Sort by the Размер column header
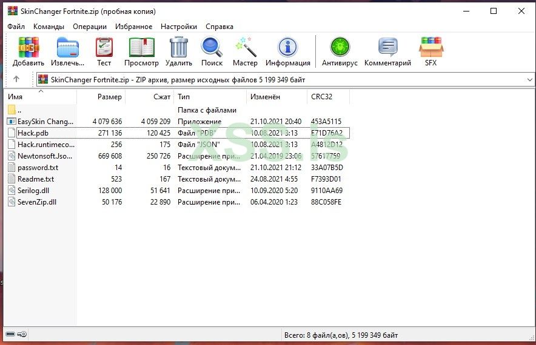 [x=101, y=97]
